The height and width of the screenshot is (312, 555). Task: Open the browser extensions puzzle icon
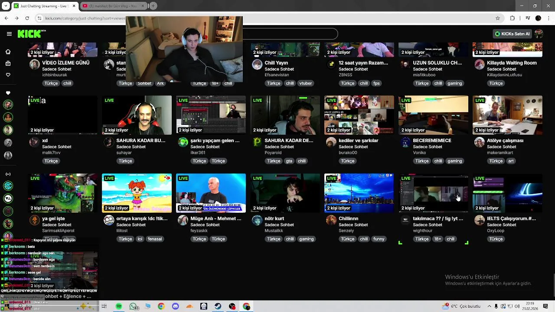[x=513, y=18]
